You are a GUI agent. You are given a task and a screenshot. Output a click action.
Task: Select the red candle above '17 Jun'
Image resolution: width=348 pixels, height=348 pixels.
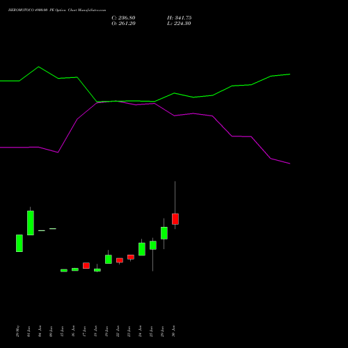[86, 265]
